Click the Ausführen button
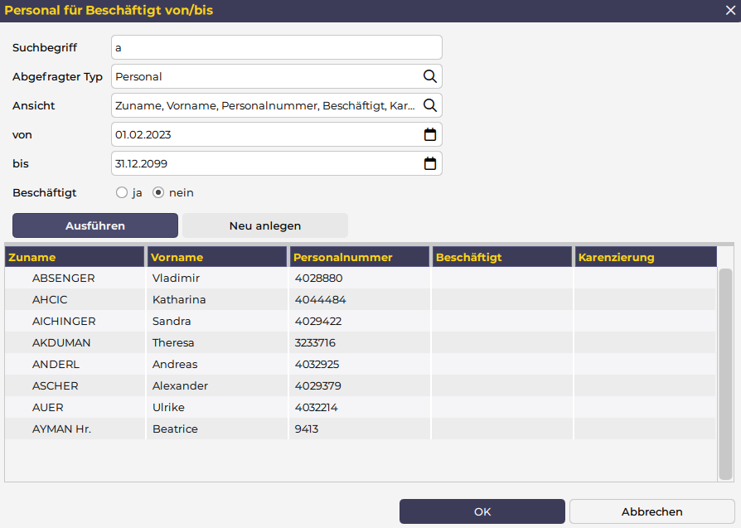The image size is (741, 528). [x=95, y=225]
